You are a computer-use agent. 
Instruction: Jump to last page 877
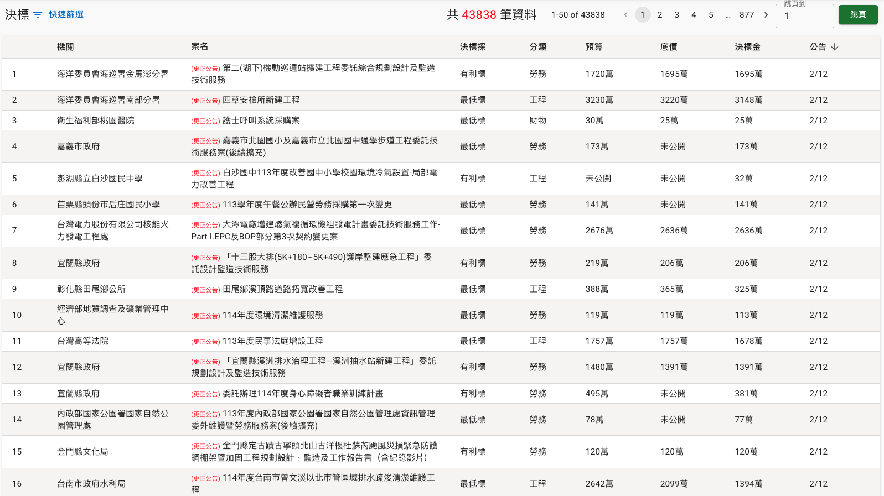point(747,15)
